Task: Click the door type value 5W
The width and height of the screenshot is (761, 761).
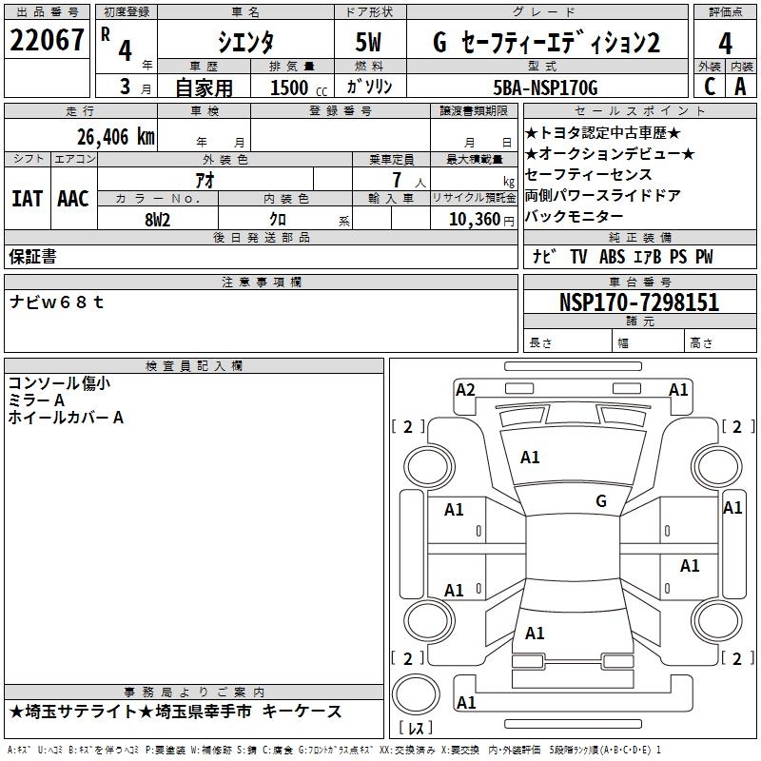Action: [x=368, y=42]
